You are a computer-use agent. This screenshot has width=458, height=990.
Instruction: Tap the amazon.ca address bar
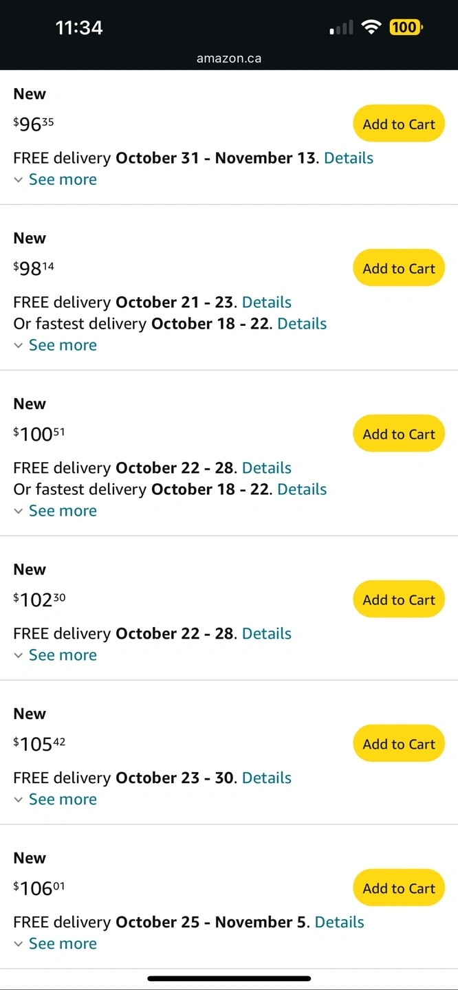[229, 58]
